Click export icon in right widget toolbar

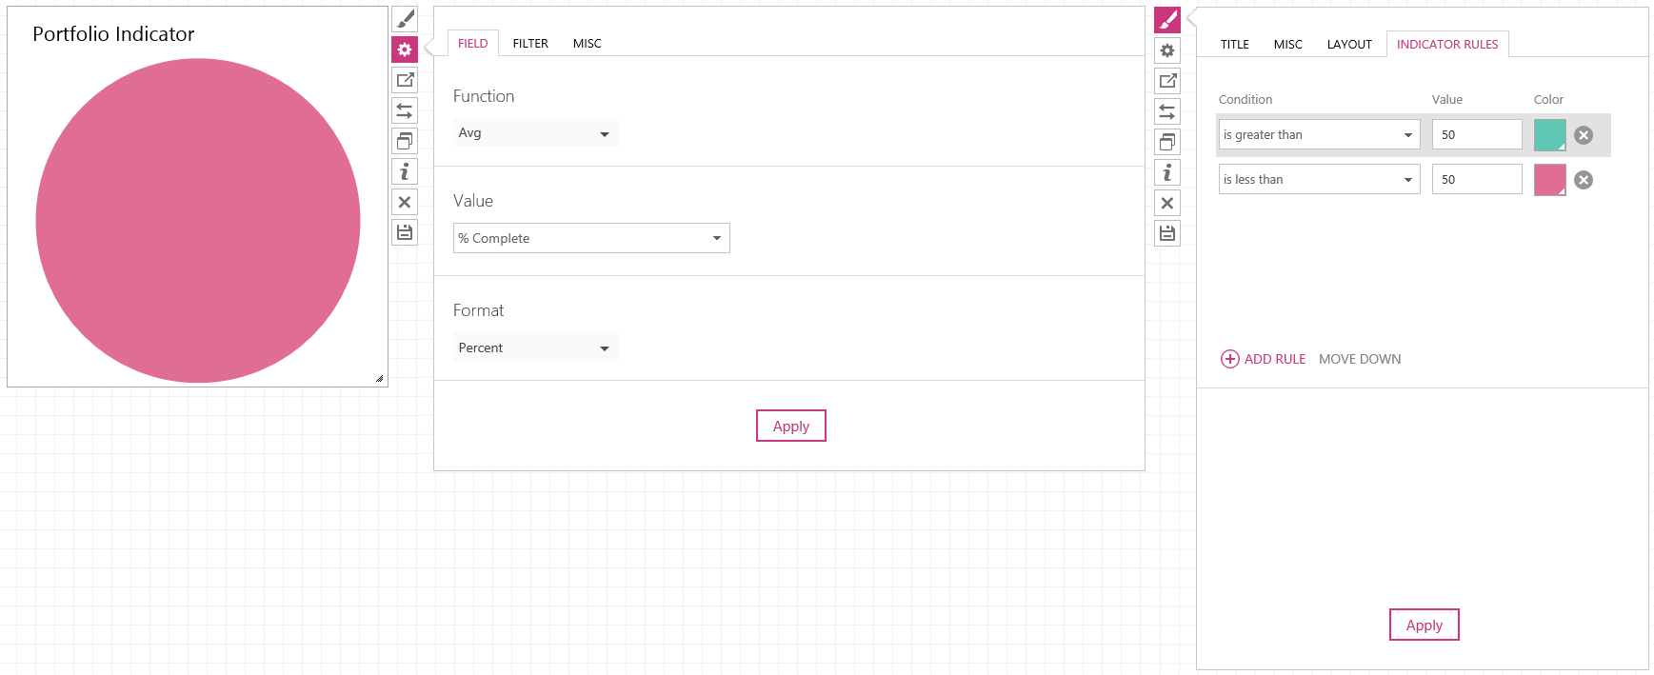[x=1167, y=81]
